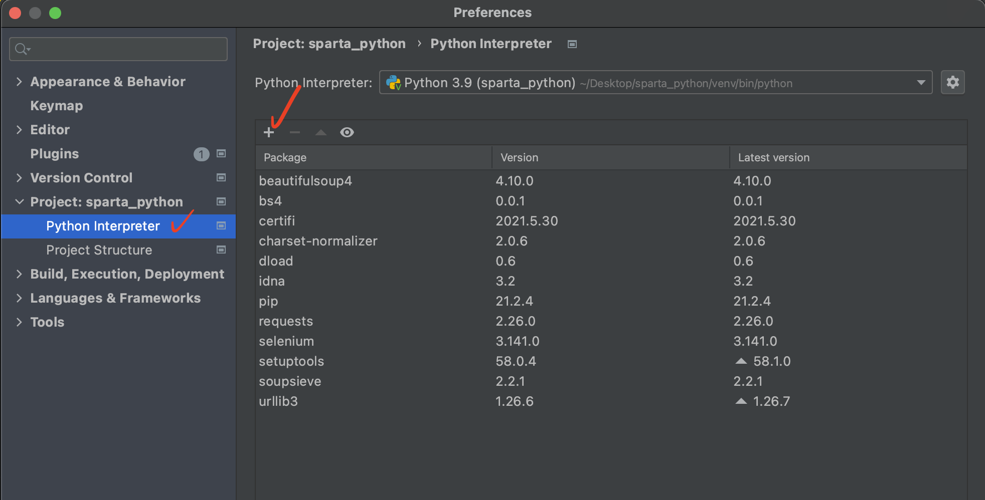Collapse Project: sparta_python section
The image size is (985, 500).
click(x=19, y=201)
